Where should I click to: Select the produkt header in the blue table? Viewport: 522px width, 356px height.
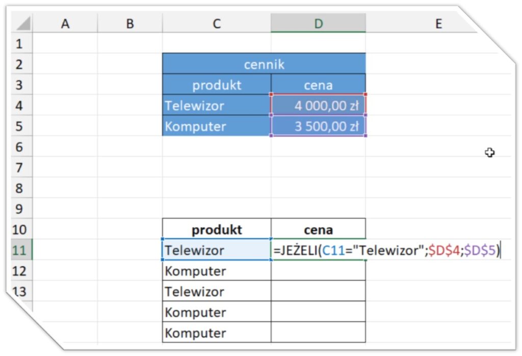click(x=216, y=85)
